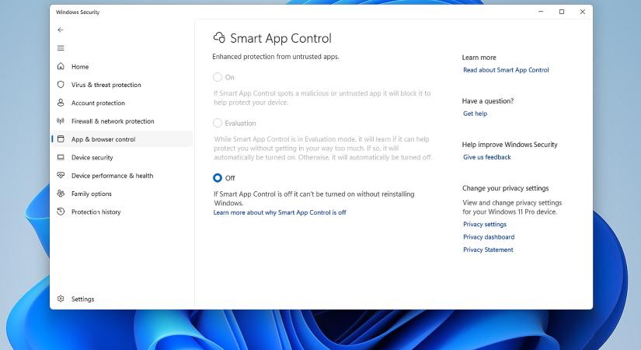This screenshot has height=350, width=641.
Task: Click the Protection history clock icon
Action: click(61, 212)
